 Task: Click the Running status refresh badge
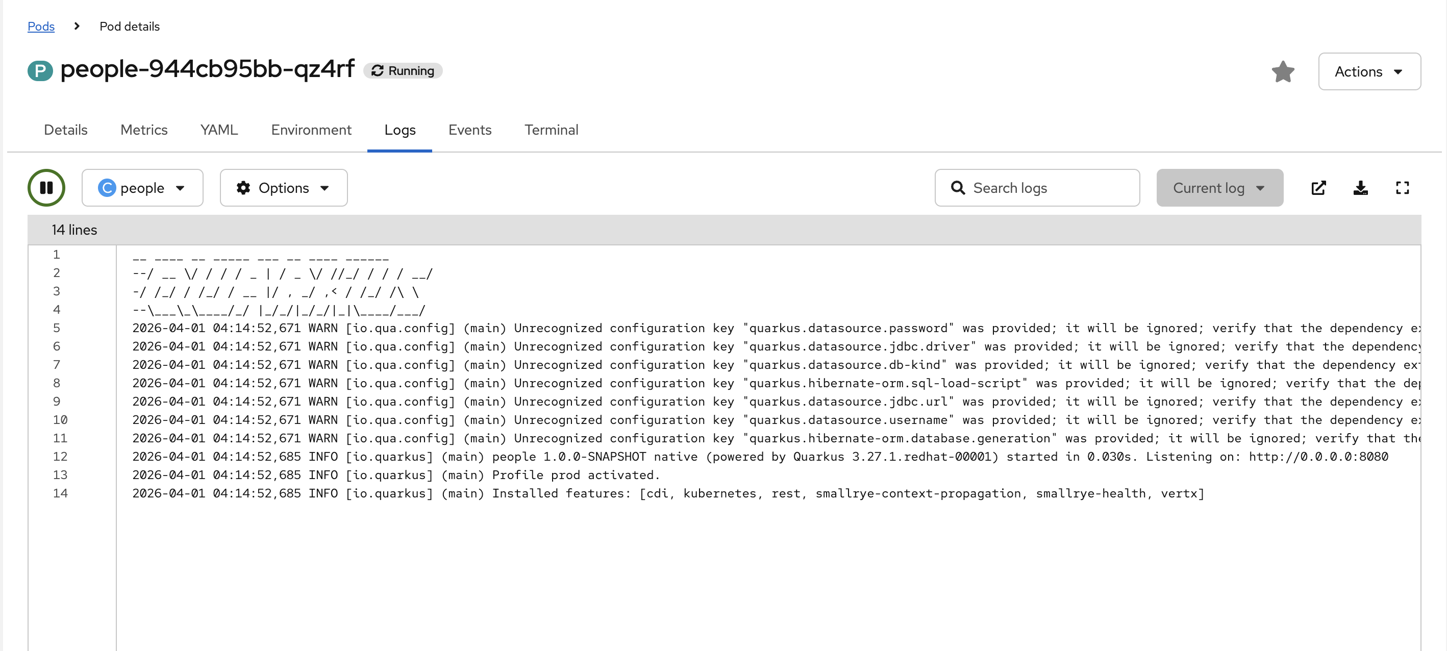click(403, 71)
